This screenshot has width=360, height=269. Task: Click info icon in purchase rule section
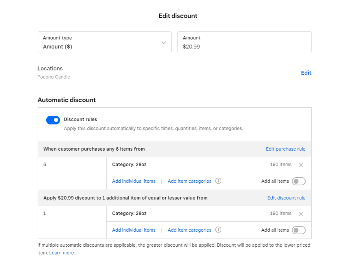(x=218, y=181)
